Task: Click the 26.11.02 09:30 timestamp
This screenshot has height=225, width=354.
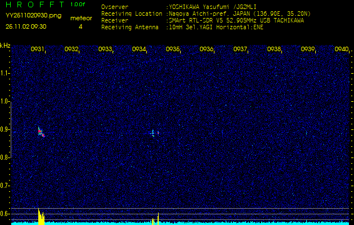Action: point(26,26)
